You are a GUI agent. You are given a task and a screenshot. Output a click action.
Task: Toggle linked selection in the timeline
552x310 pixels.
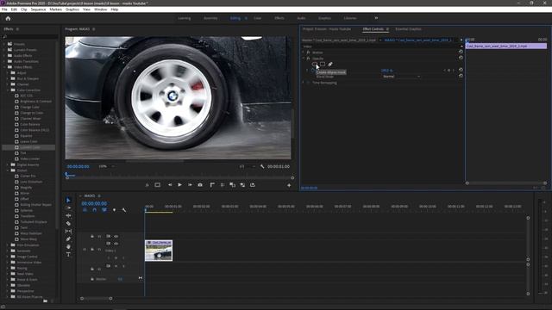(x=104, y=210)
